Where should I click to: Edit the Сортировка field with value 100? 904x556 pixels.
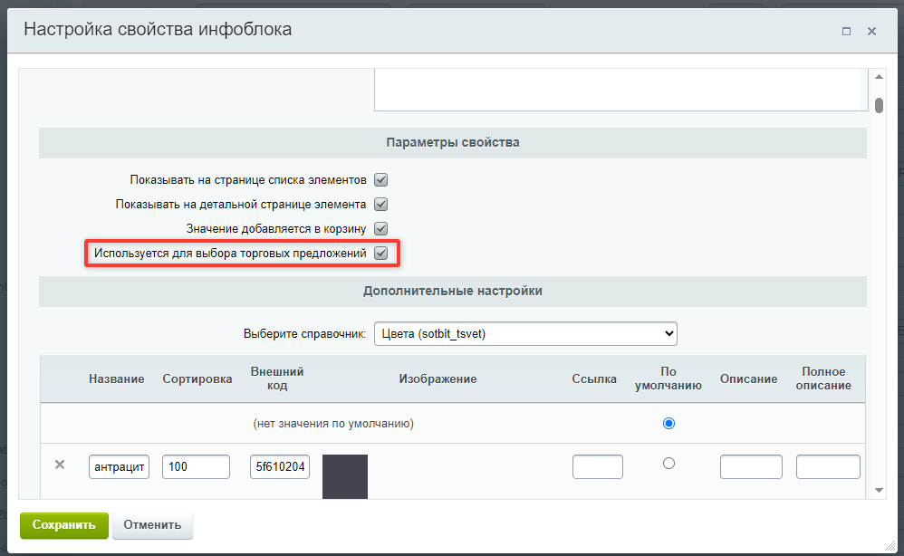[196, 466]
